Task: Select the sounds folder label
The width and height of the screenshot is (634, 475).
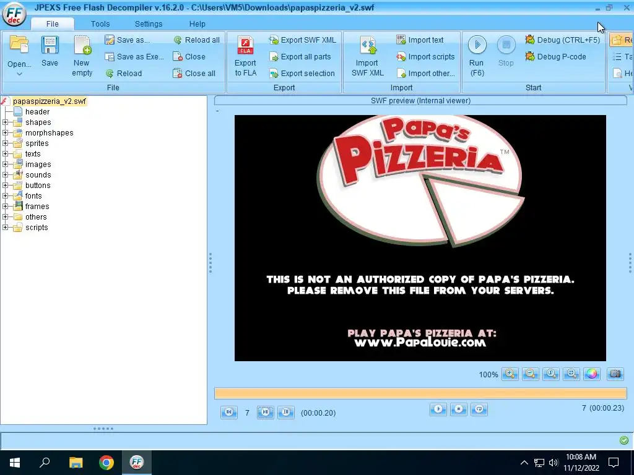Action: click(x=38, y=175)
